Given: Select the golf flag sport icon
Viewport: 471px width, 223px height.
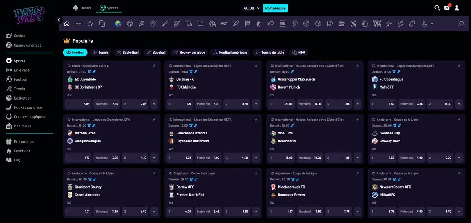Looking at the screenshot, I should 424,24.
